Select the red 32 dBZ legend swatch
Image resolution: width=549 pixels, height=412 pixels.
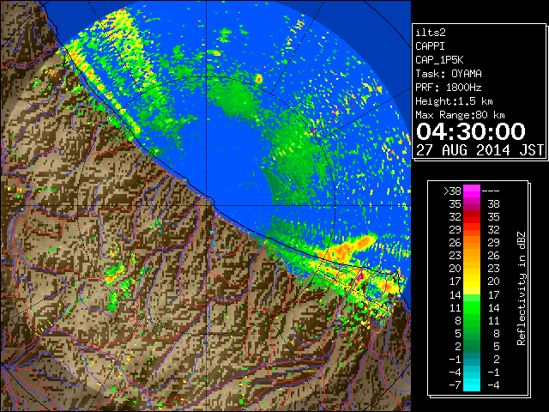click(x=472, y=217)
